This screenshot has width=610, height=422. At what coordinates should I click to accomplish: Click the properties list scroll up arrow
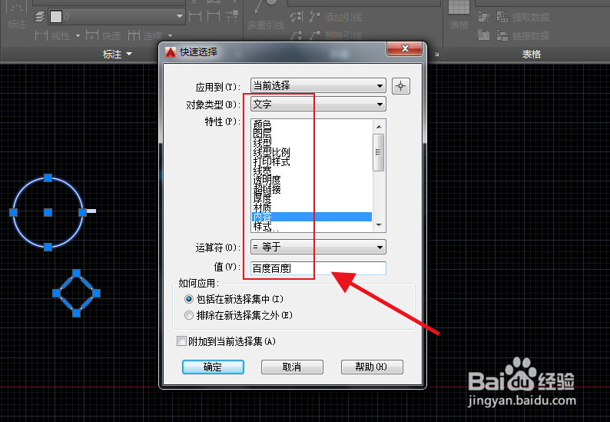(379, 127)
